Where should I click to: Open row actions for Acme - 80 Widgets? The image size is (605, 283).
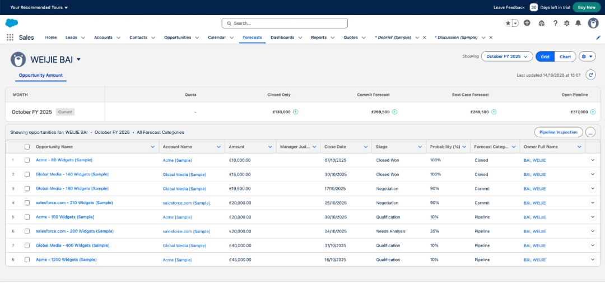click(593, 160)
